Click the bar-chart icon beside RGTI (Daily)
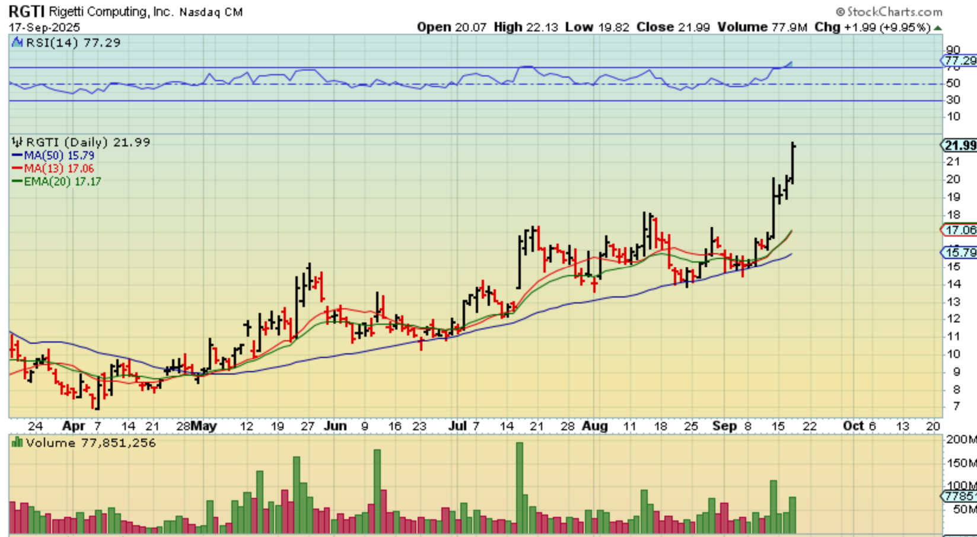This screenshot has height=537, width=977. tap(17, 142)
